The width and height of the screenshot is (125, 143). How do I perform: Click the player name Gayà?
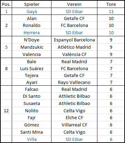(x=32, y=11)
